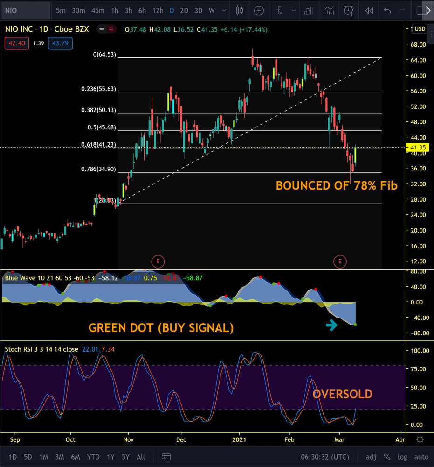Viewport: 434px width, 467px height.
Task: Select the 12h interval
Action: pos(158,11)
